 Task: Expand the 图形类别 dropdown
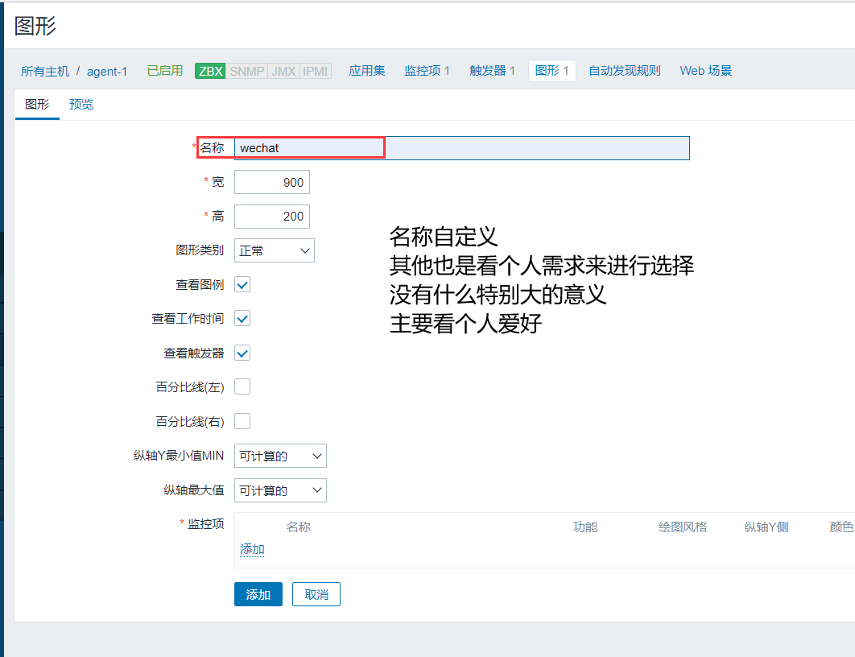[x=275, y=250]
